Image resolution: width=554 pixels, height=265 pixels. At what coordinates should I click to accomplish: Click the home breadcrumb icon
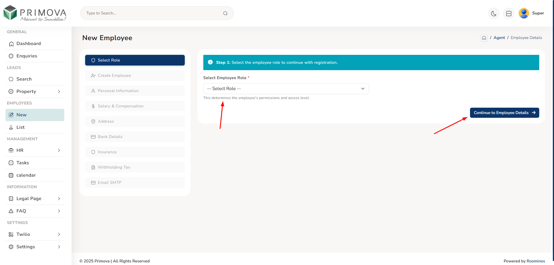(x=484, y=38)
